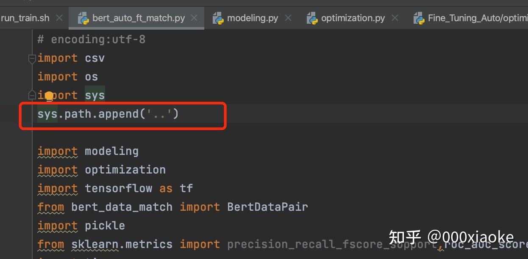This screenshot has width=528, height=259.
Task: Click the BertDataPair class name
Action: [267, 207]
